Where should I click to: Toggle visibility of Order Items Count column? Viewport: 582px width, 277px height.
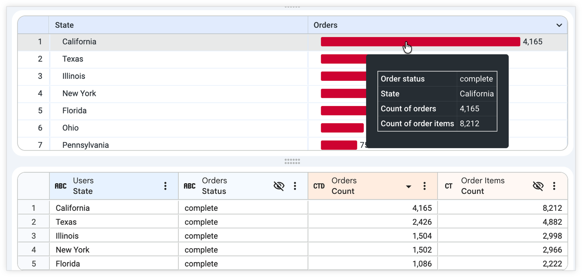pos(538,186)
